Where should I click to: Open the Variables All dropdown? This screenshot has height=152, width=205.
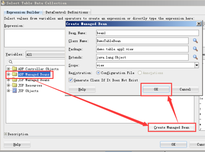coord(45,54)
